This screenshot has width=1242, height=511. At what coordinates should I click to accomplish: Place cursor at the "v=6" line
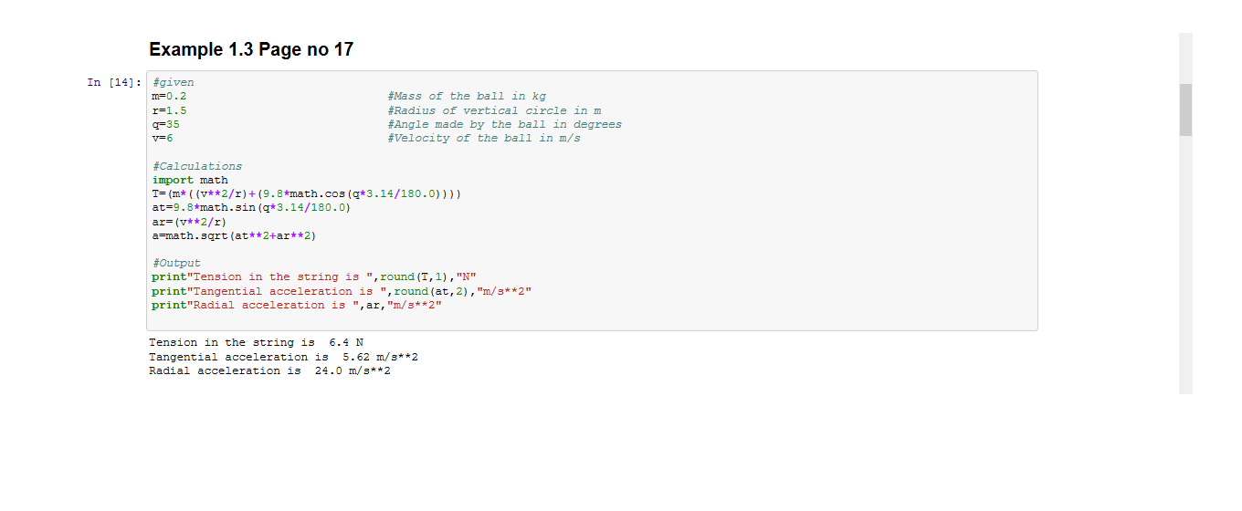click(163, 138)
